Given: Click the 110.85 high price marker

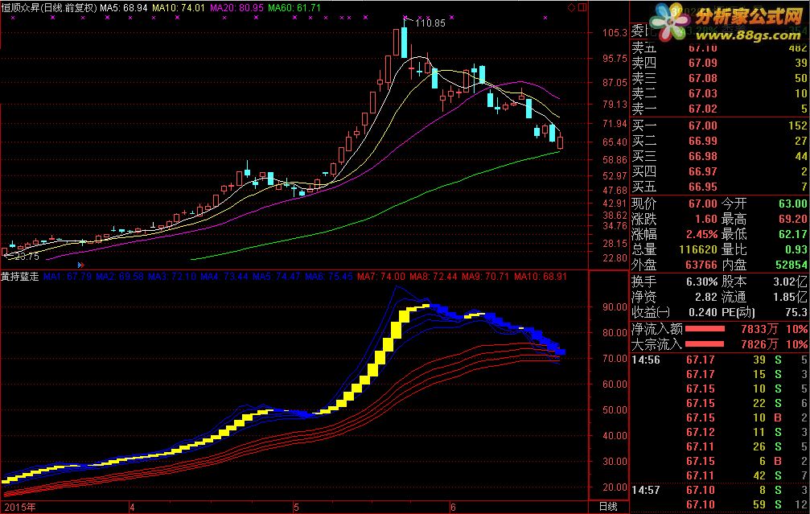Looking at the screenshot, I should [430, 23].
